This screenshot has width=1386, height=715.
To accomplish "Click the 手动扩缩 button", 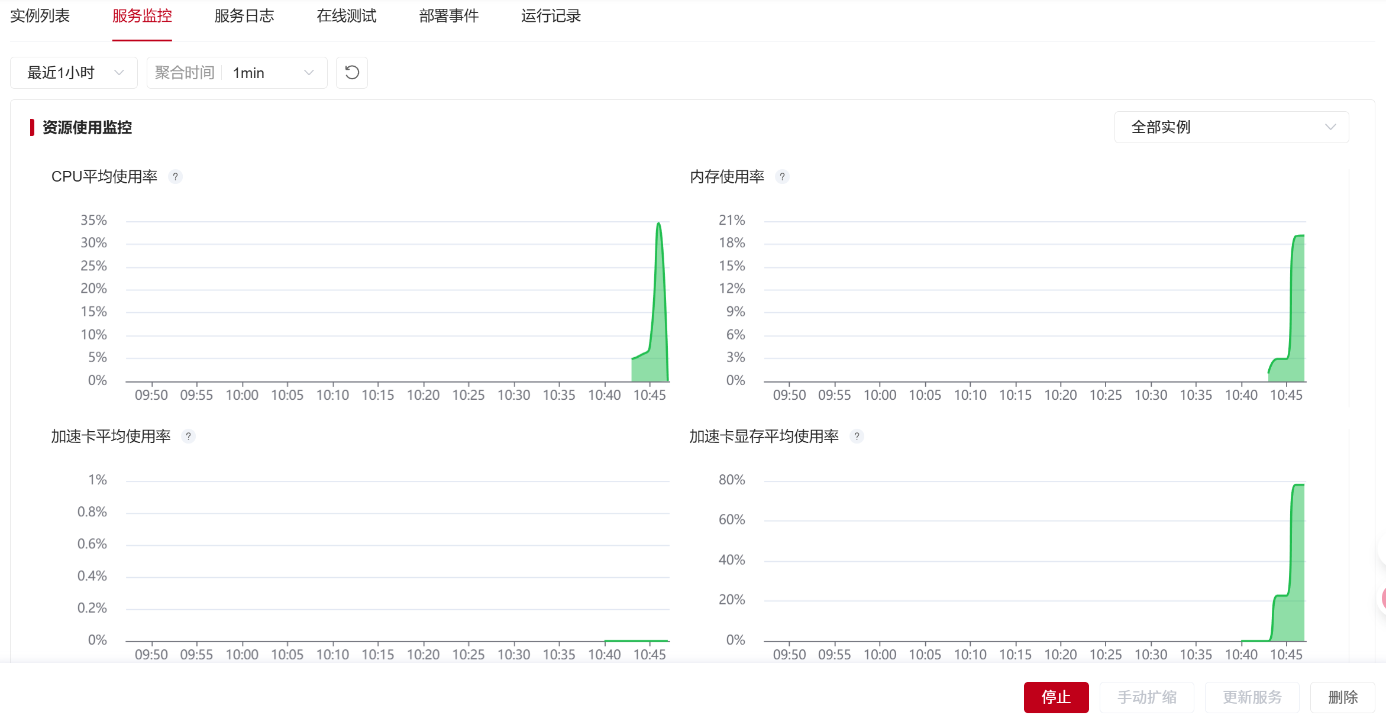I will pos(1146,697).
